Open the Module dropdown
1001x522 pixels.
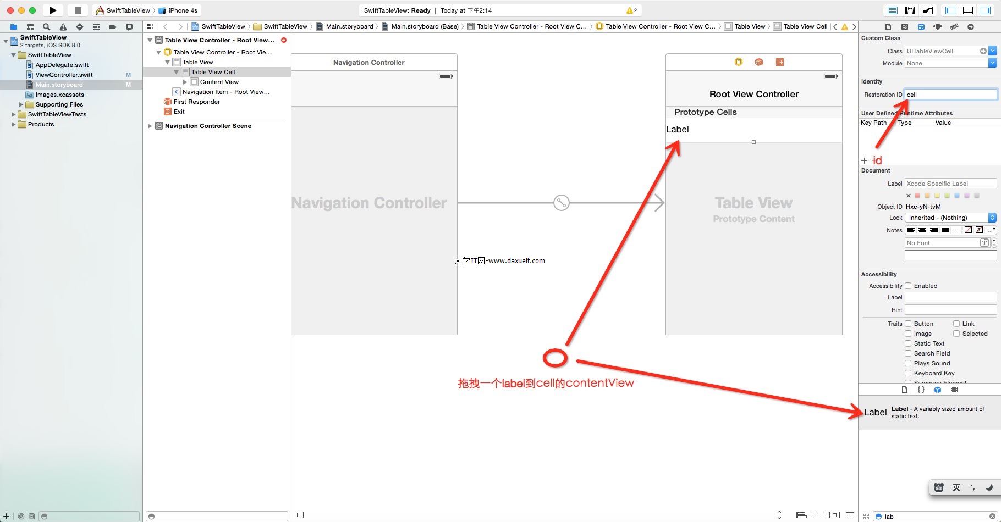(x=992, y=63)
